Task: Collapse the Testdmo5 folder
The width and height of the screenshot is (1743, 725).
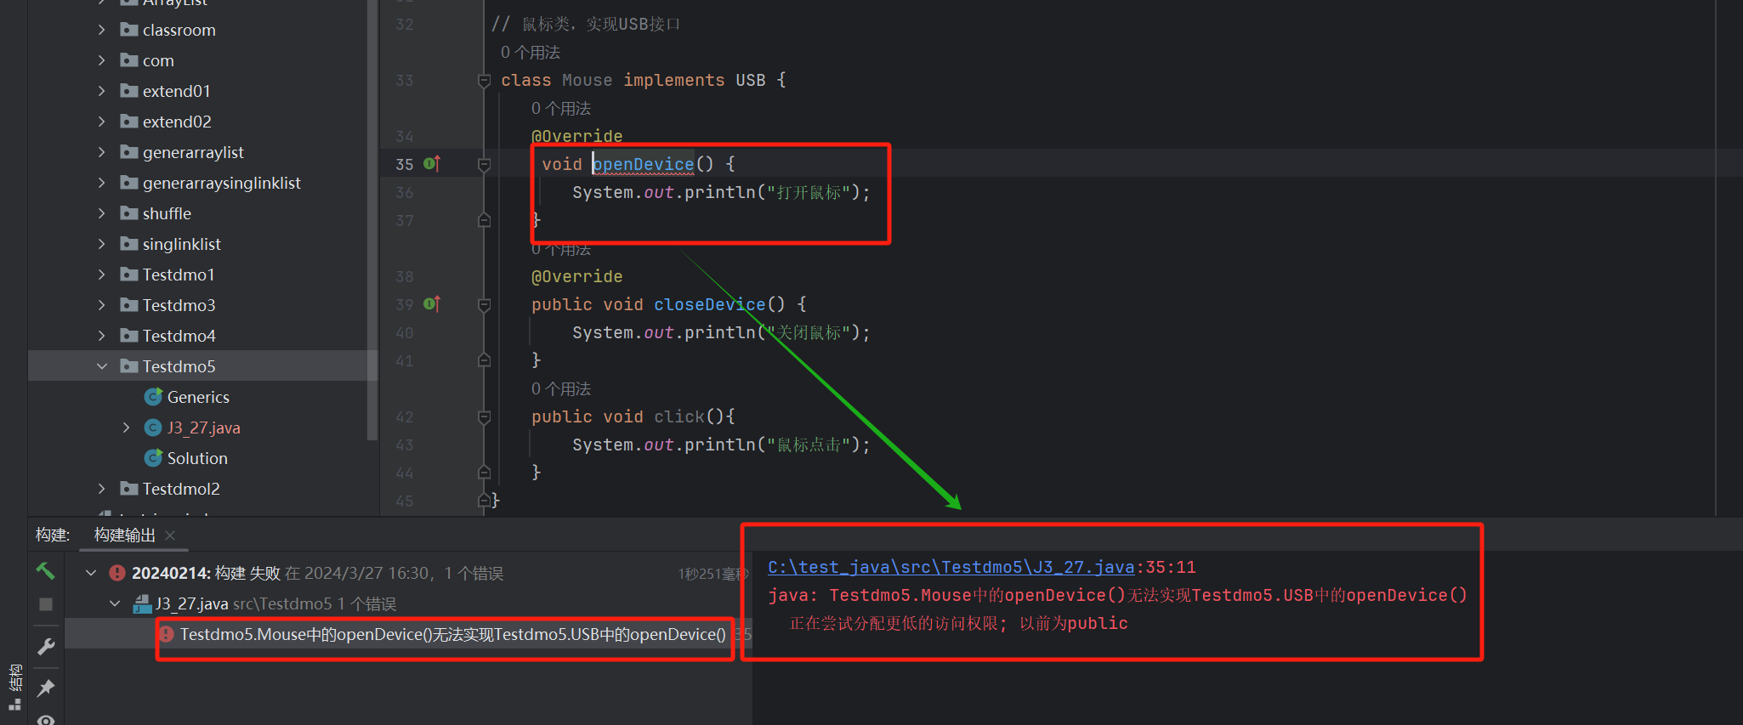Action: (x=102, y=366)
